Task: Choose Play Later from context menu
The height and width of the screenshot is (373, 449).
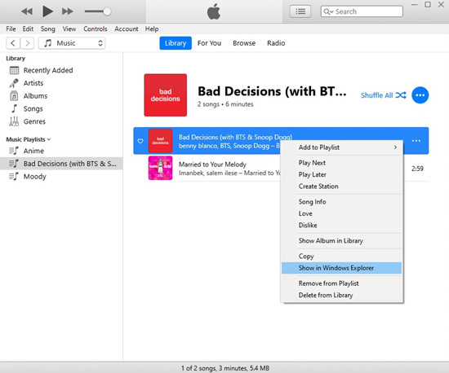Action: coord(342,174)
